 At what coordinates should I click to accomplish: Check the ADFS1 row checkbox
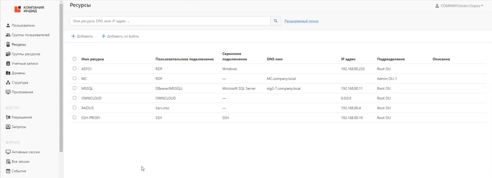pyautogui.click(x=74, y=68)
